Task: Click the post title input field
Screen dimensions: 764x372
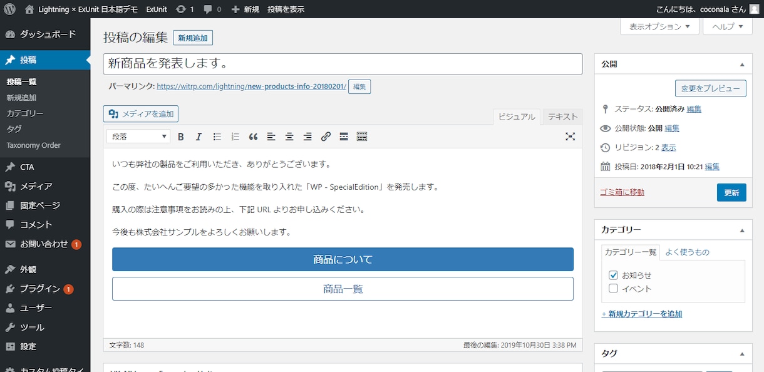Action: point(343,64)
